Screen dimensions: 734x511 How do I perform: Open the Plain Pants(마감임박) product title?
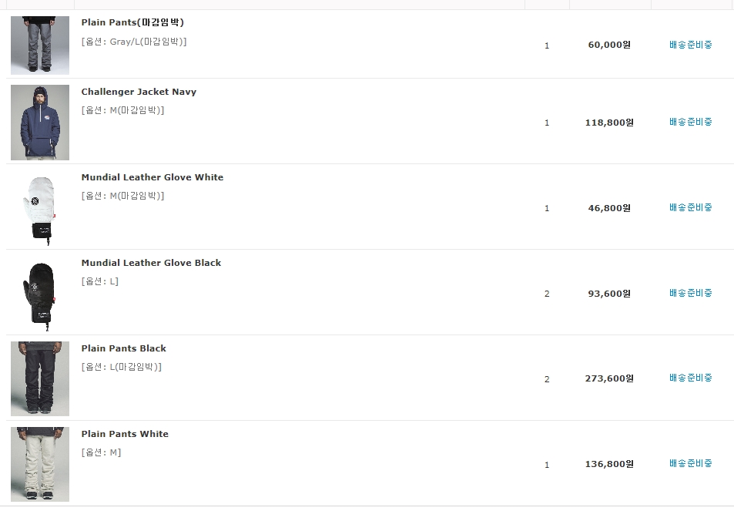coord(132,22)
